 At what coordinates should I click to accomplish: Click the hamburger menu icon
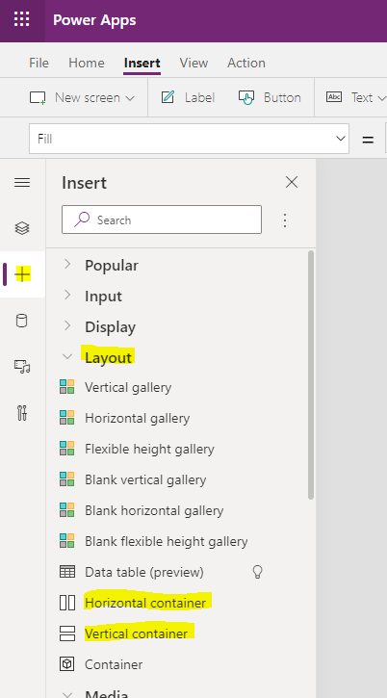22,183
